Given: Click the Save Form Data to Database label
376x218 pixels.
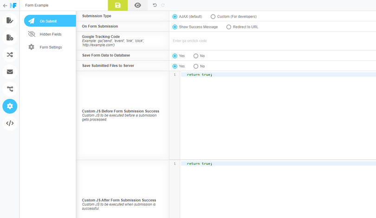Looking at the screenshot, I should [x=106, y=55].
